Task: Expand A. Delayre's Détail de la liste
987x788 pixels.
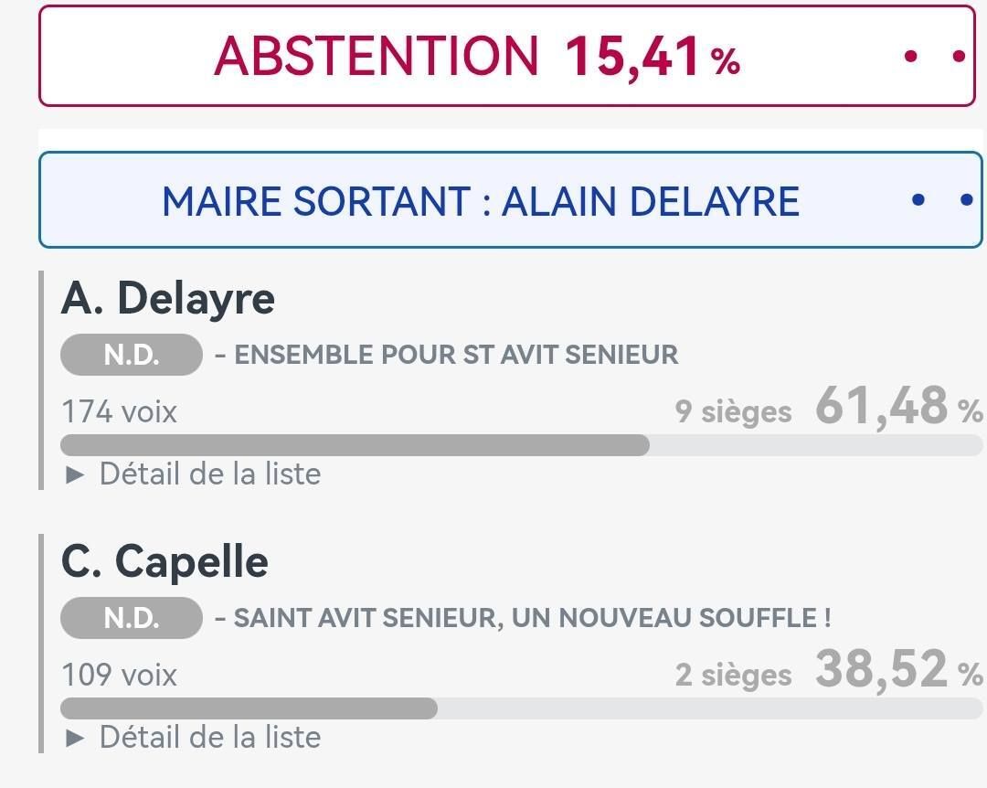Action: pos(194,474)
